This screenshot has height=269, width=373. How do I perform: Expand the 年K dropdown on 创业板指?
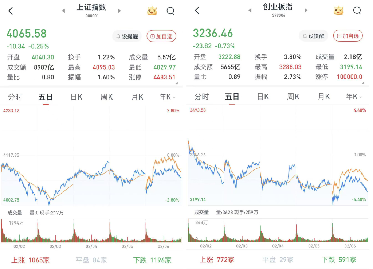(x=354, y=97)
